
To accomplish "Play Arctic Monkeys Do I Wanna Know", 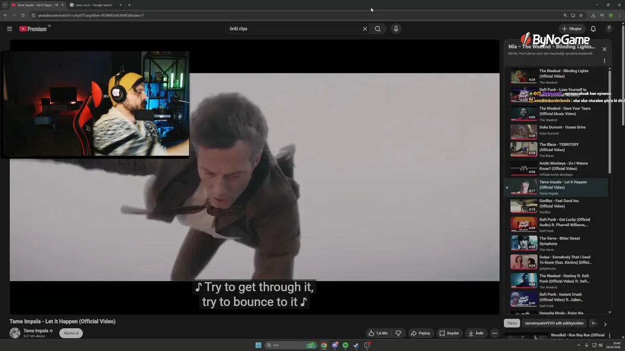I will pyautogui.click(x=556, y=169).
